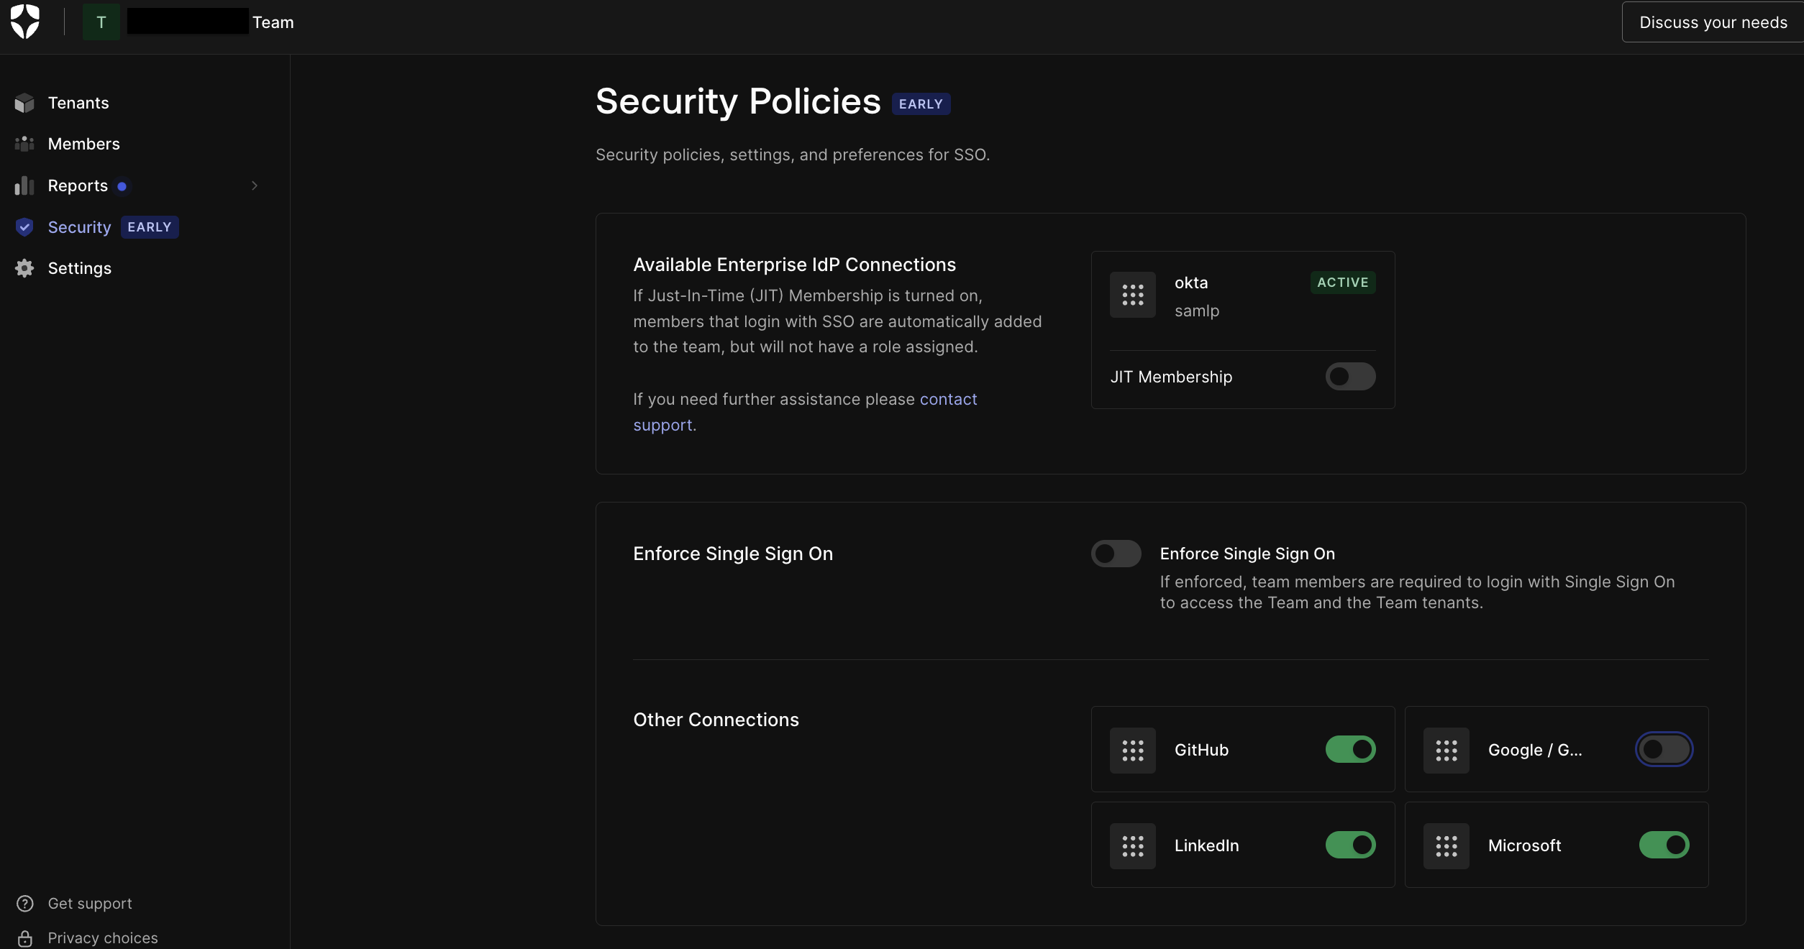Turn off the Microsoft connection toggle

[1664, 845]
